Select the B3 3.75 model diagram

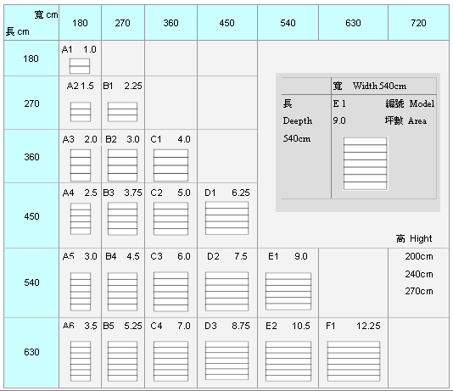(x=122, y=219)
